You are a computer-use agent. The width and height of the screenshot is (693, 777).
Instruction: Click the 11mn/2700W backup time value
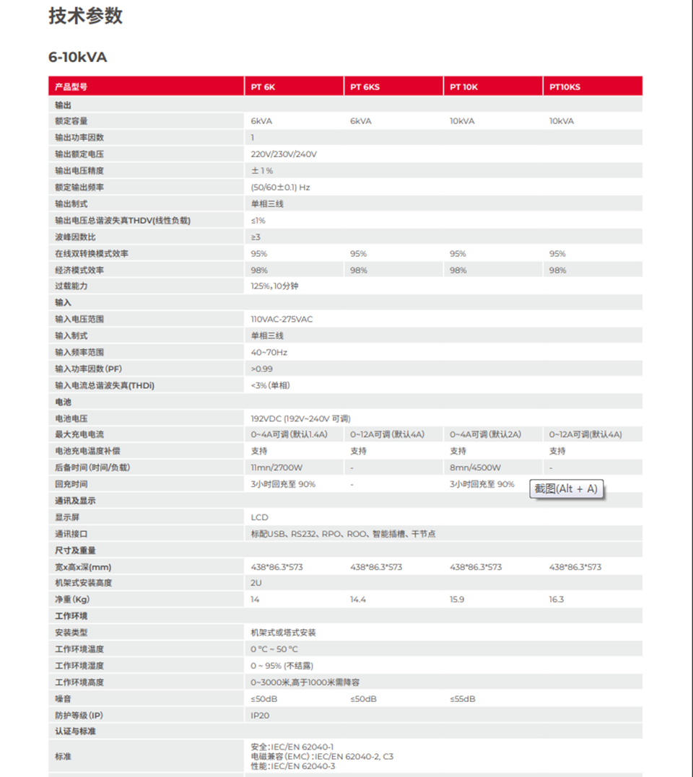276,467
